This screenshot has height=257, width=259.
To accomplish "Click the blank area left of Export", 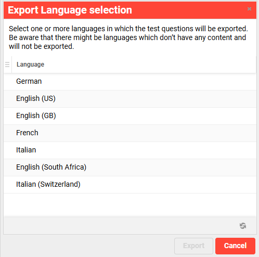I will point(88,246).
